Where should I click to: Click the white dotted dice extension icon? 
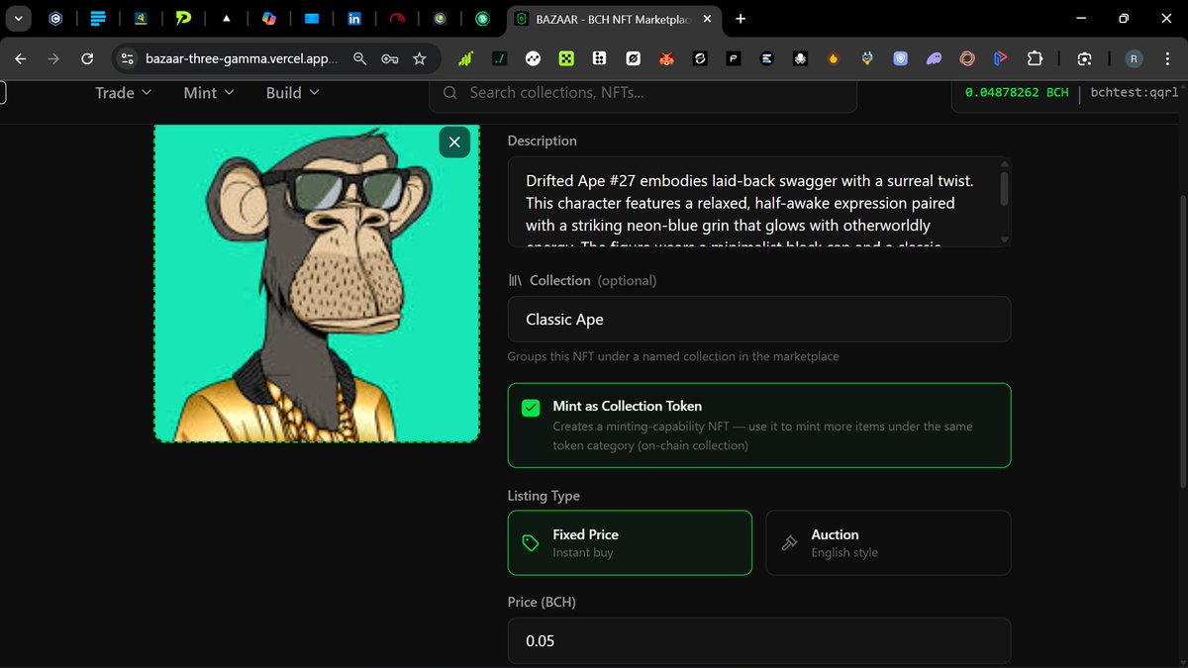click(599, 58)
